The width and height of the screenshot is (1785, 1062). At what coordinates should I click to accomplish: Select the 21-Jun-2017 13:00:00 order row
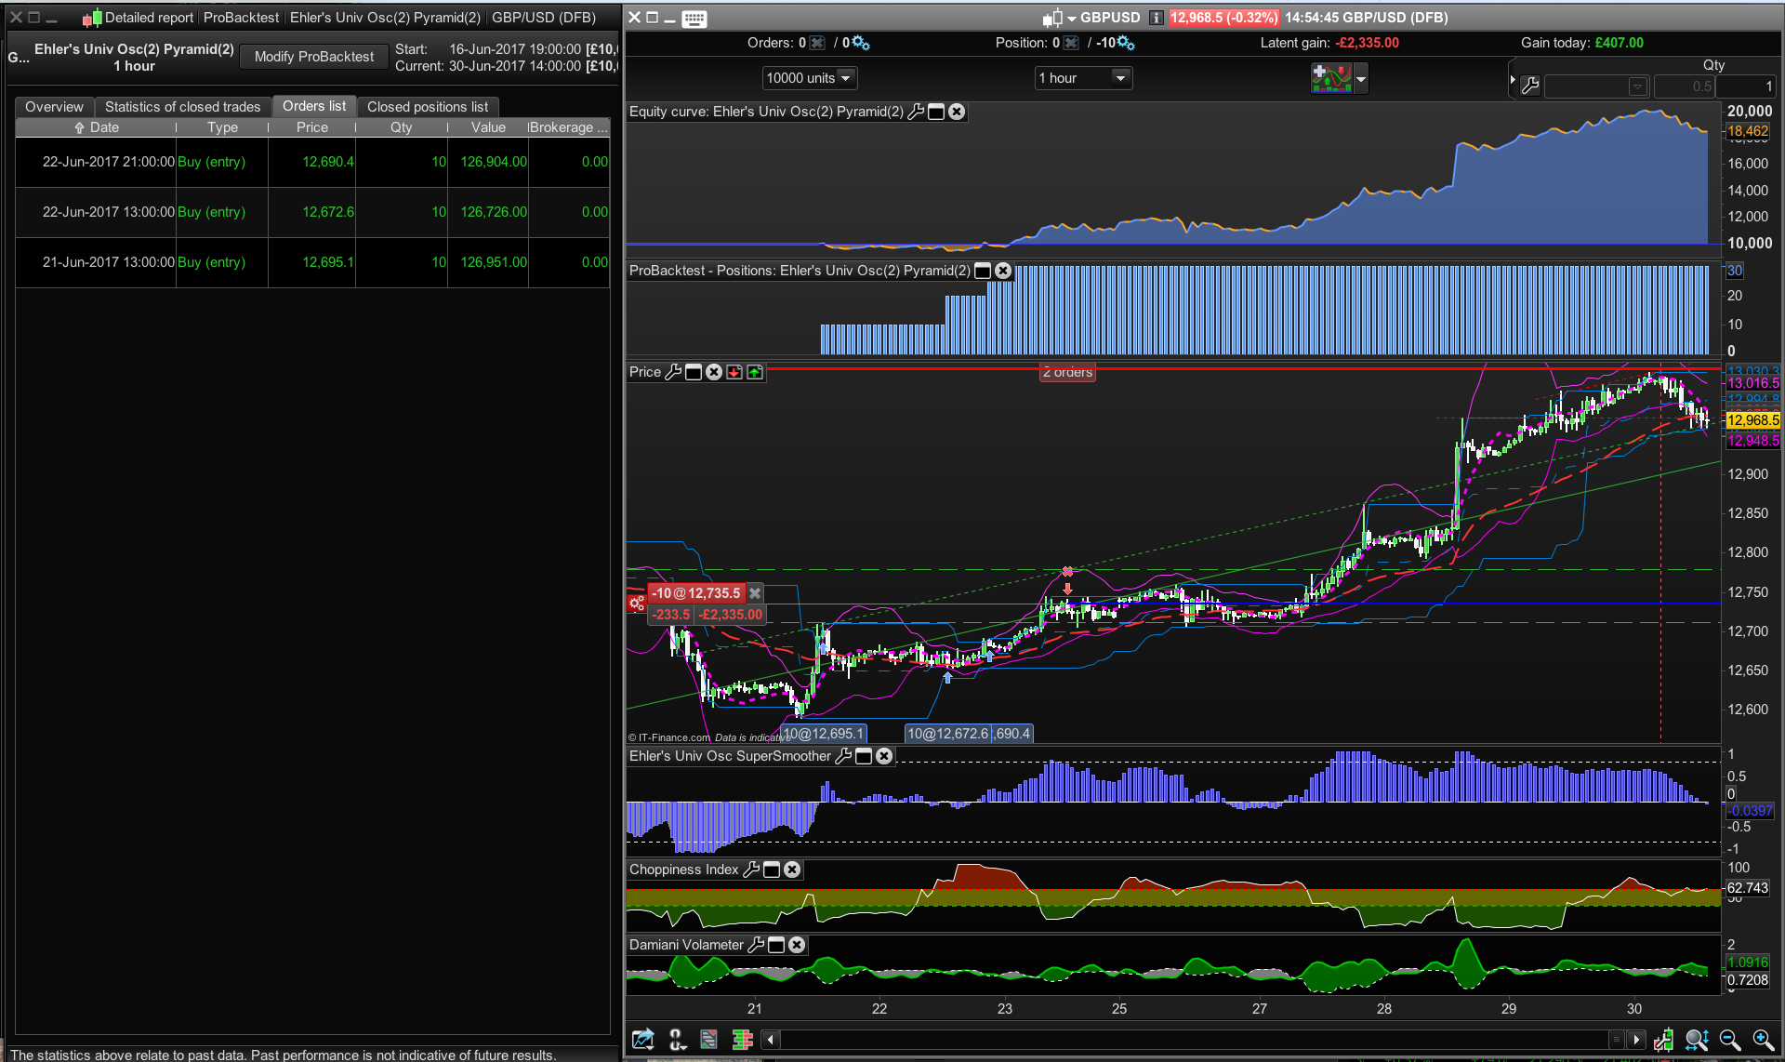[x=312, y=262]
